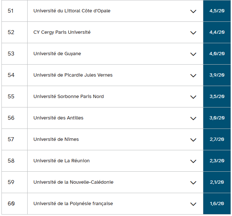Click rank number 55

click(11, 97)
